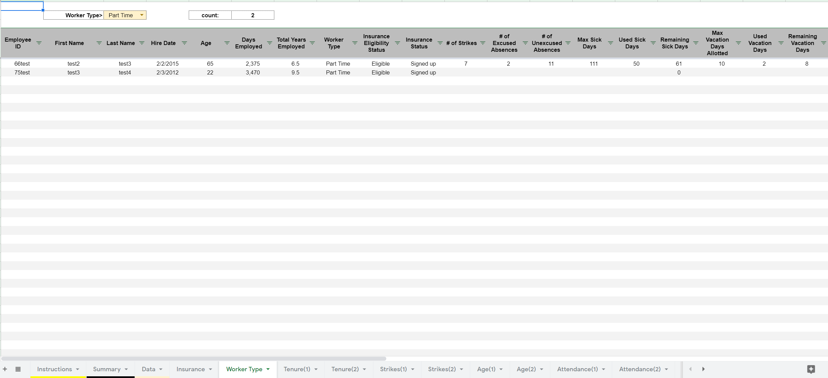Add a new sheet with plus icon

(x=5, y=369)
